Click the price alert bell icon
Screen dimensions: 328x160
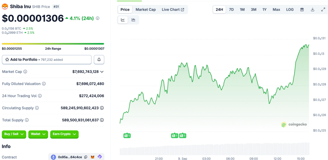[x=99, y=60]
